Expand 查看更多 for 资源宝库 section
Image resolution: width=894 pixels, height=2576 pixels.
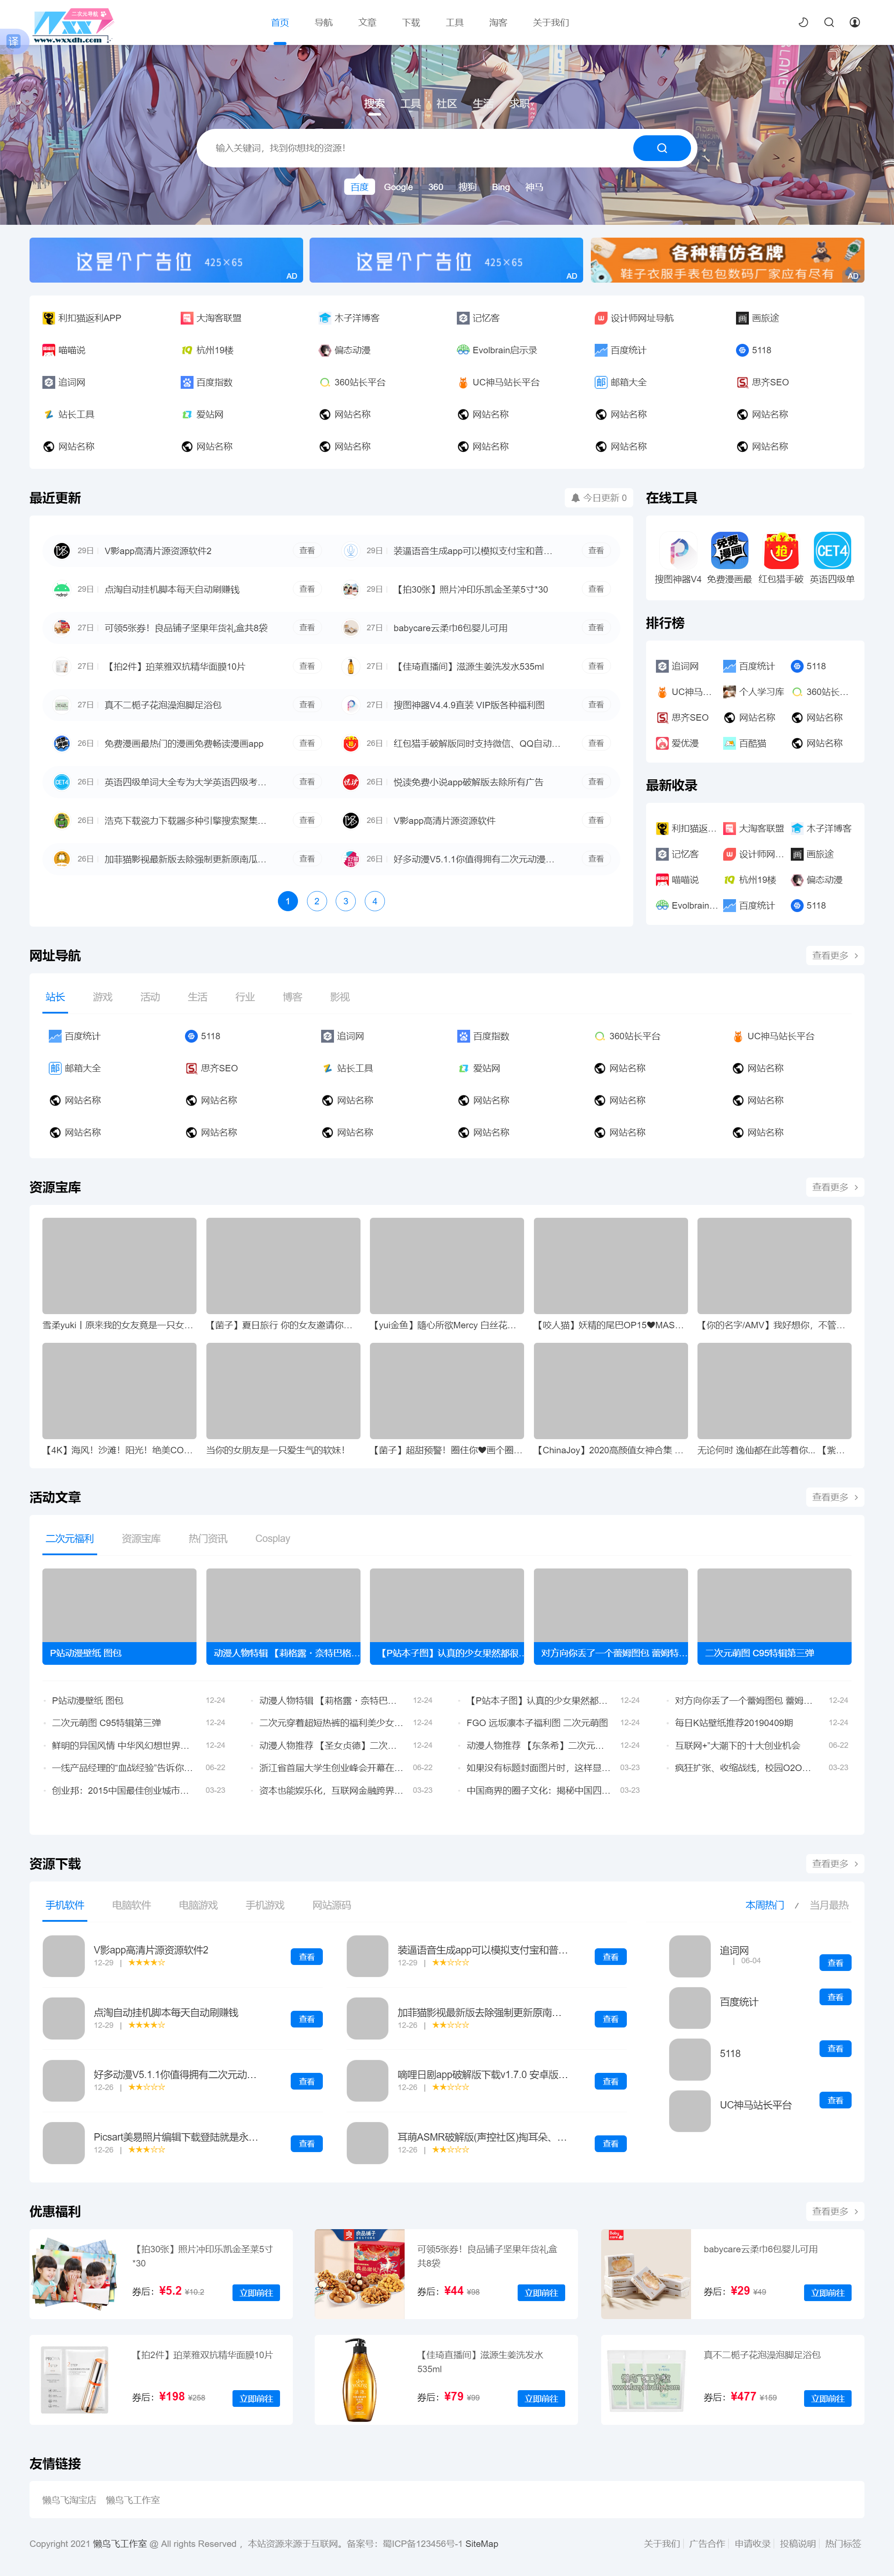(834, 1187)
